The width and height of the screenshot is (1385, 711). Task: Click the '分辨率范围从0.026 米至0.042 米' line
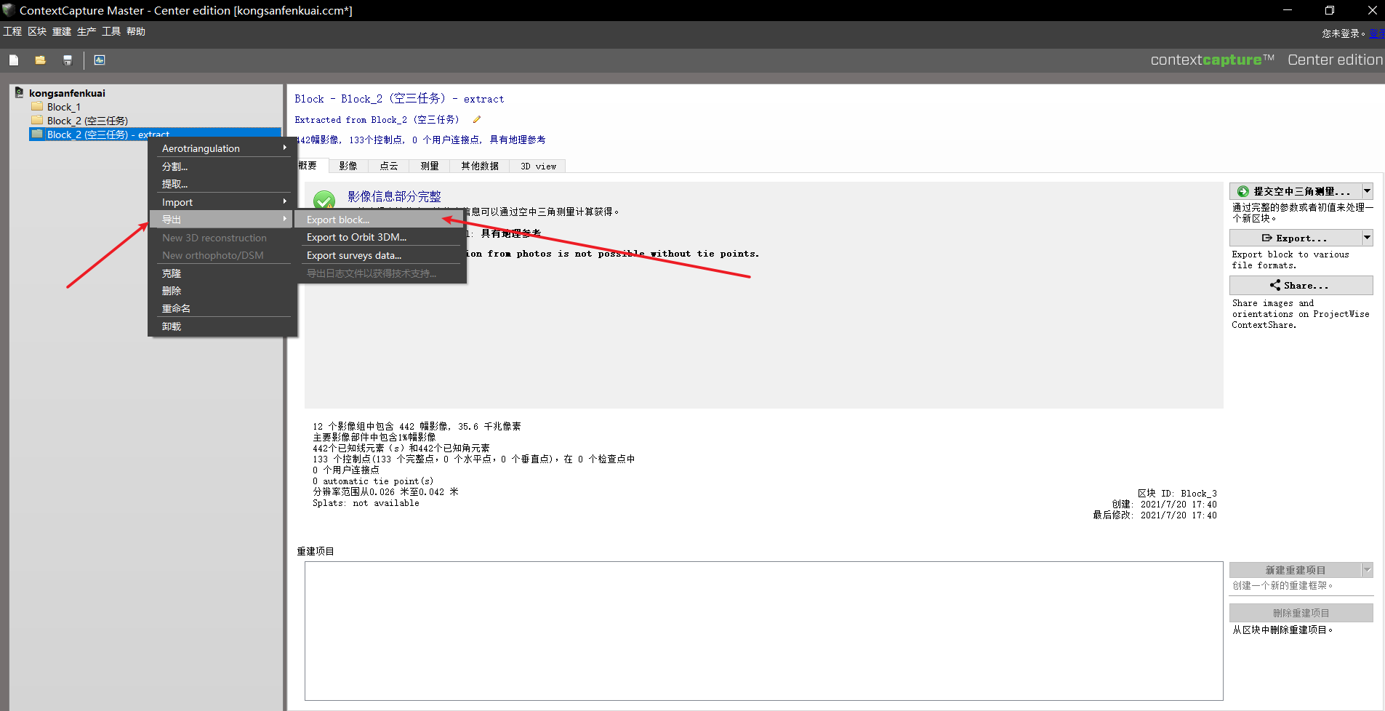click(x=385, y=492)
